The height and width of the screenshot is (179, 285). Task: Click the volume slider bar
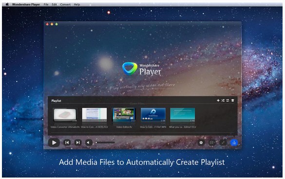[x=105, y=143]
